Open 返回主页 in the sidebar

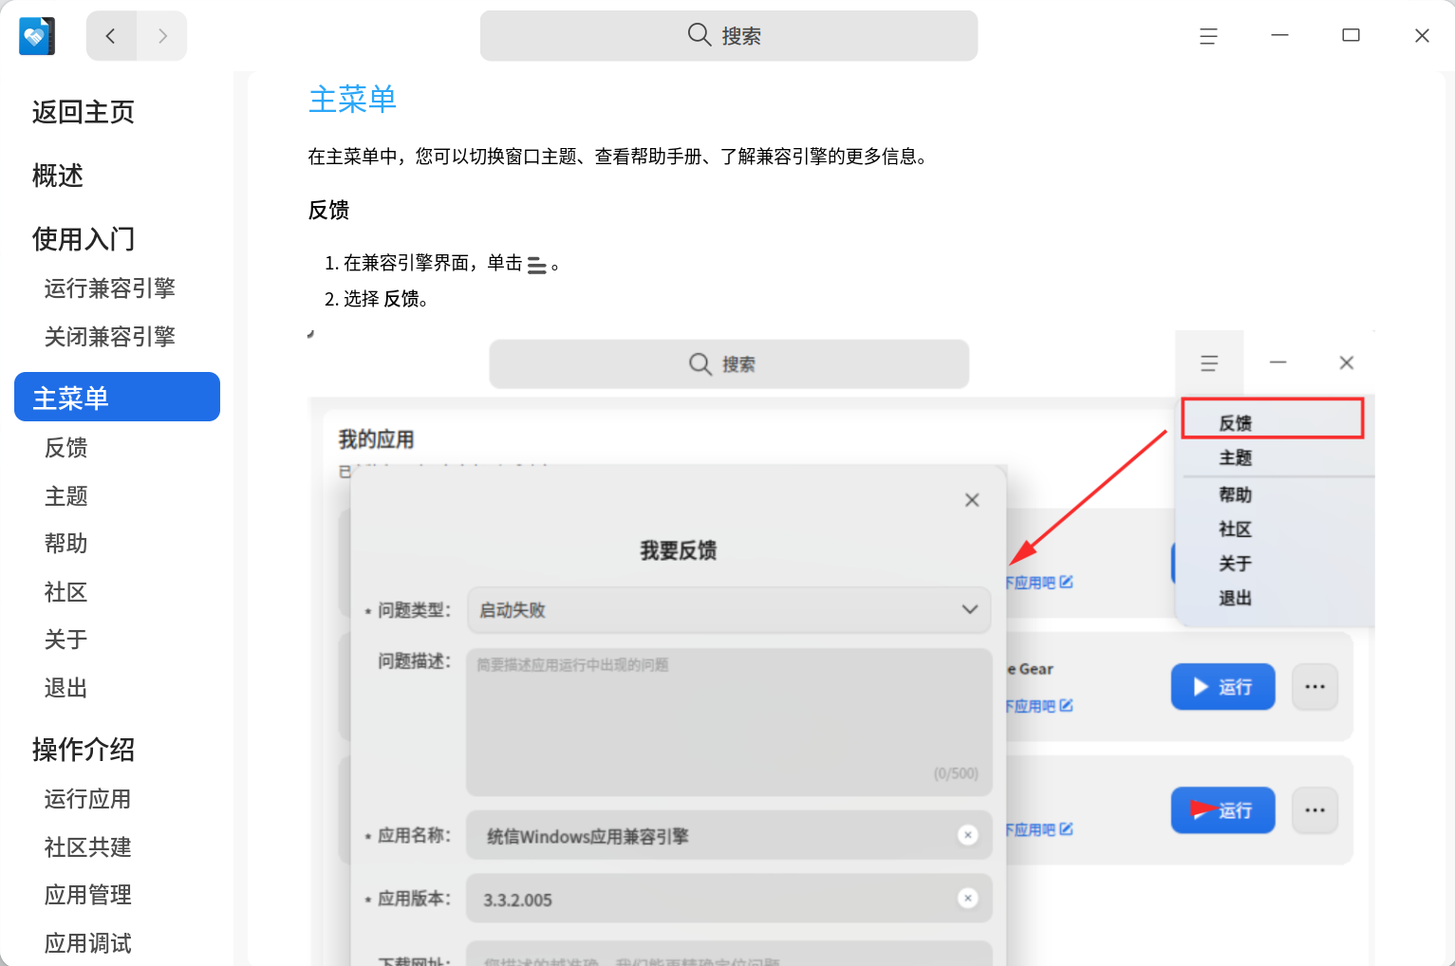click(84, 112)
